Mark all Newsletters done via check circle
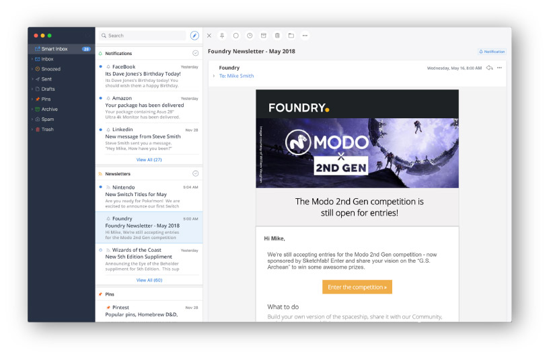Viewport: 549px width, 356px height. (195, 173)
